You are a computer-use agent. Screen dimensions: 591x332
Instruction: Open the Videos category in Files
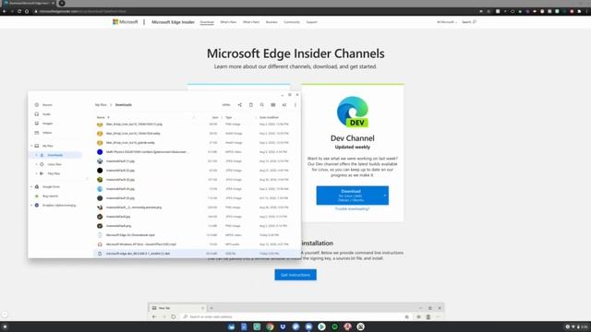[x=47, y=133]
